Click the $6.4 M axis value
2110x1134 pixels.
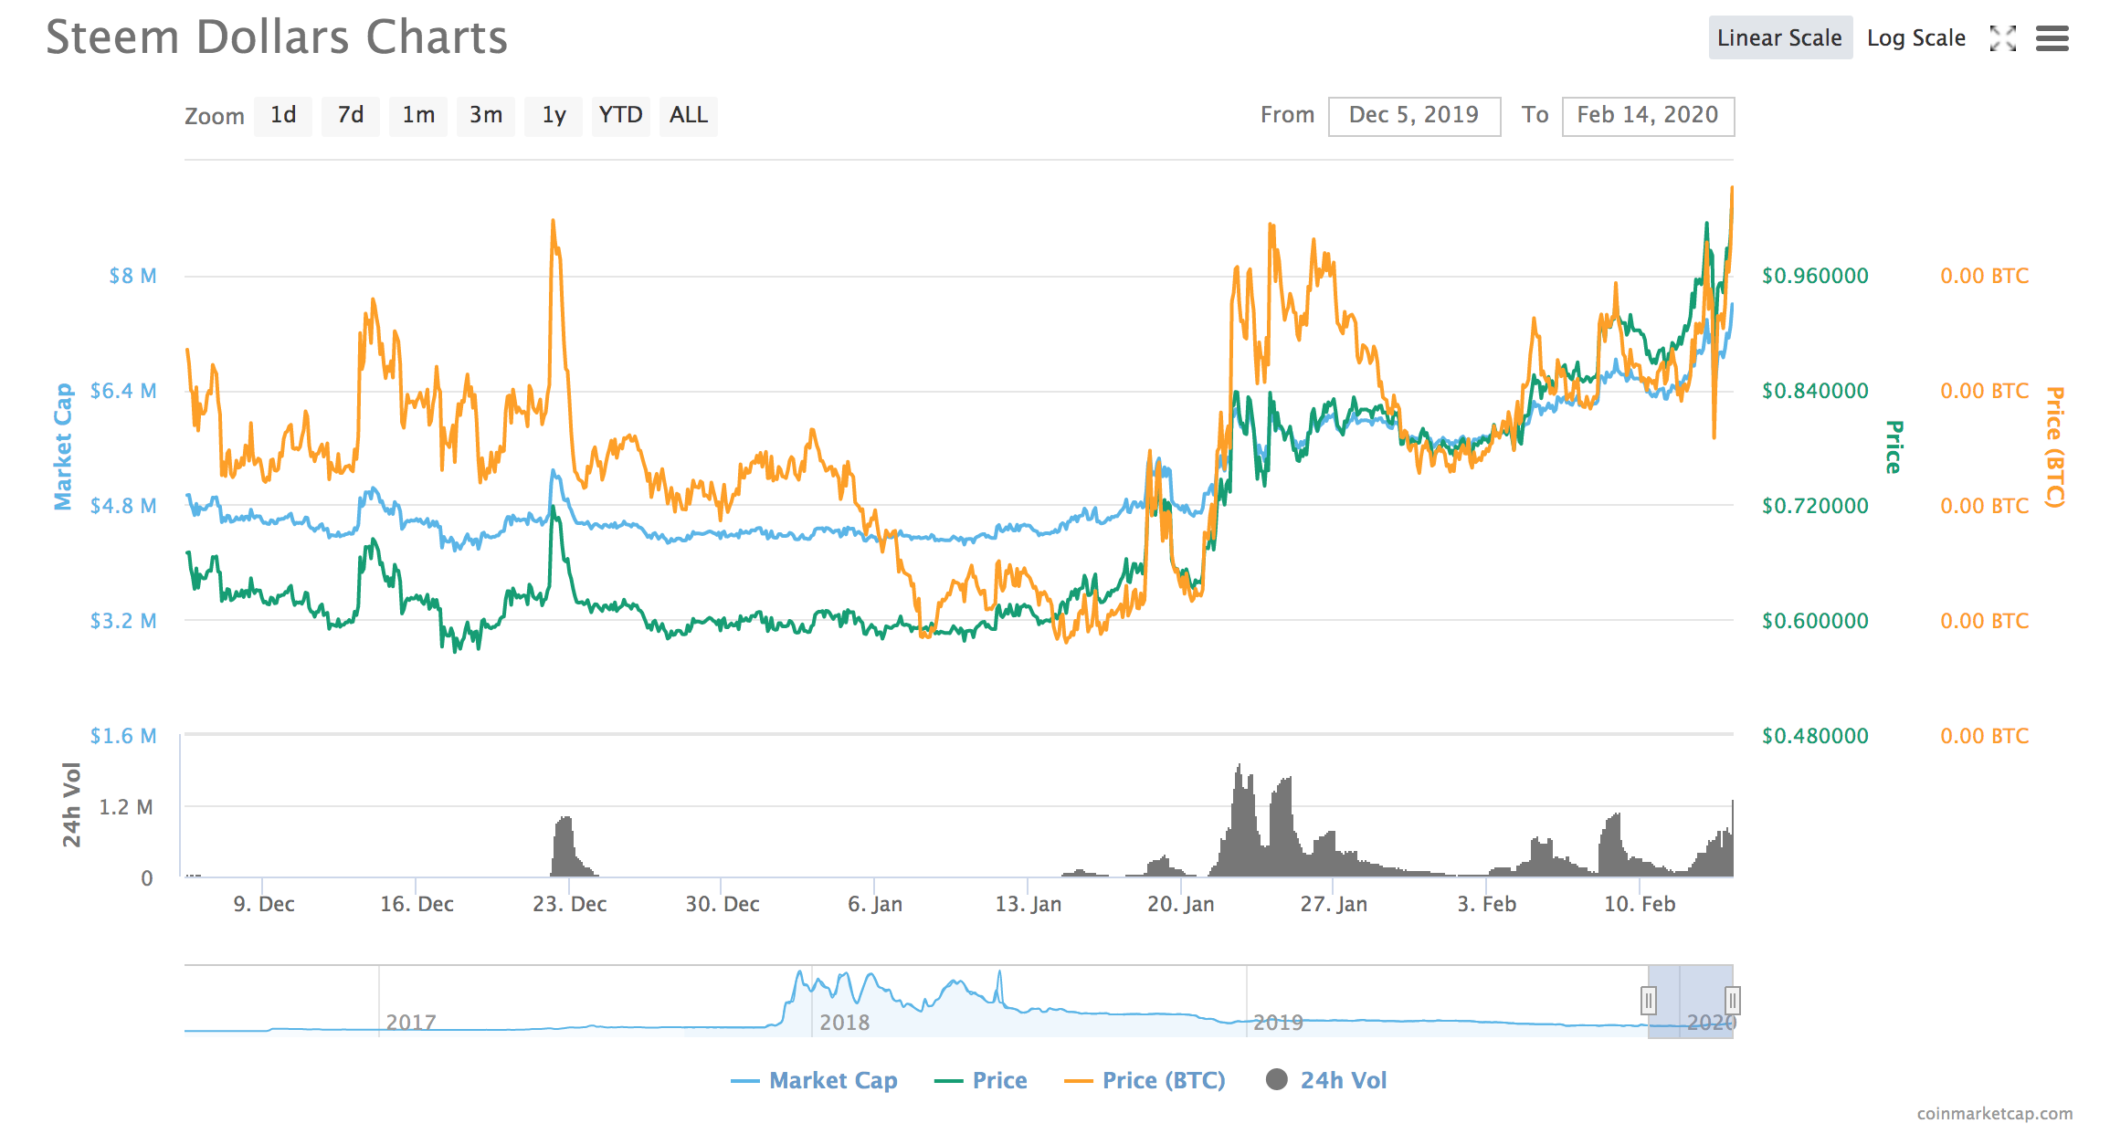coord(123,391)
